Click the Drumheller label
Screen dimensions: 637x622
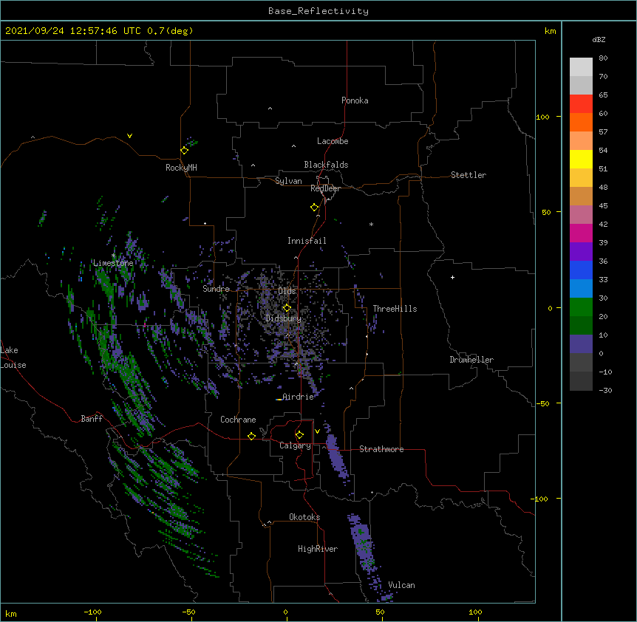(x=471, y=360)
